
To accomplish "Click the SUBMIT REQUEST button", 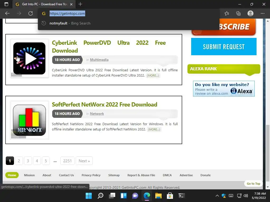I will pos(224,47).
